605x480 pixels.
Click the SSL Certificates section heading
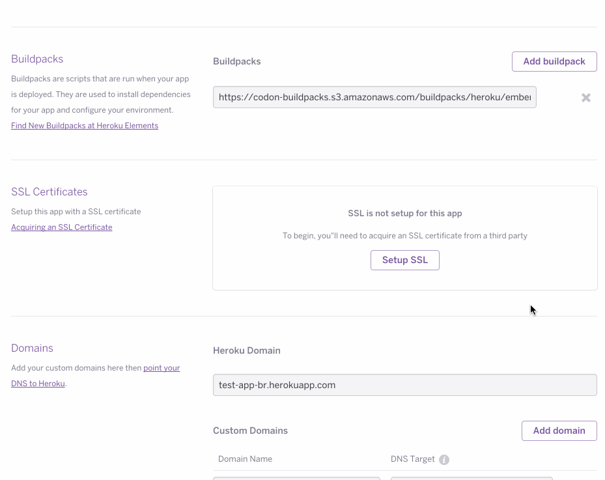click(49, 191)
